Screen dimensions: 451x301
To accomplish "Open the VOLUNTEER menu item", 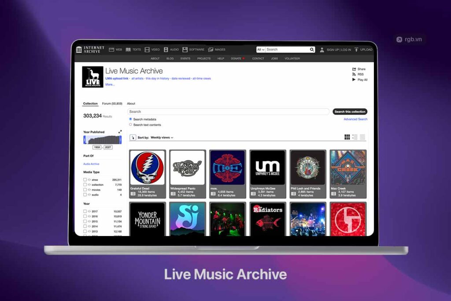I will pos(292,58).
